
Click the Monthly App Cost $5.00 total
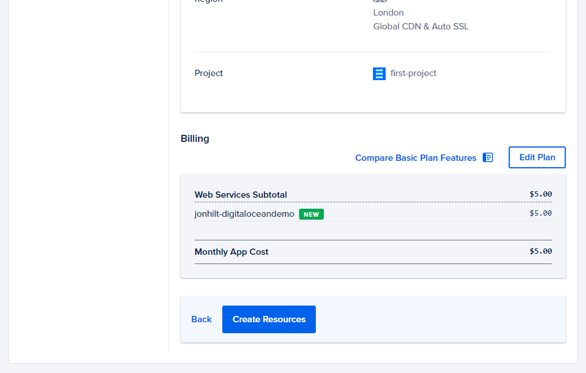(x=540, y=251)
